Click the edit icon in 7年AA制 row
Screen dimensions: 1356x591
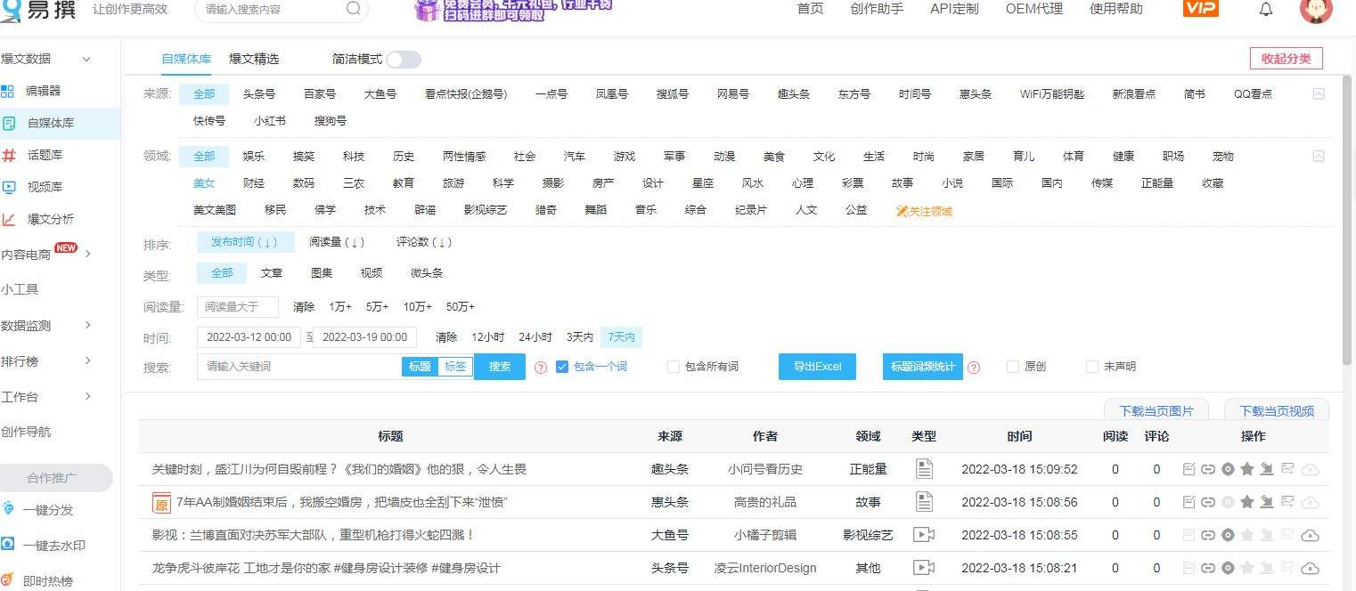(x=1189, y=502)
